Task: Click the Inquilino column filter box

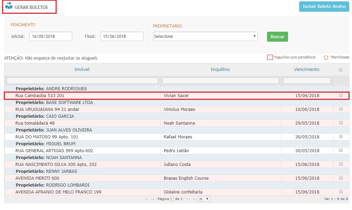Action: [220, 81]
